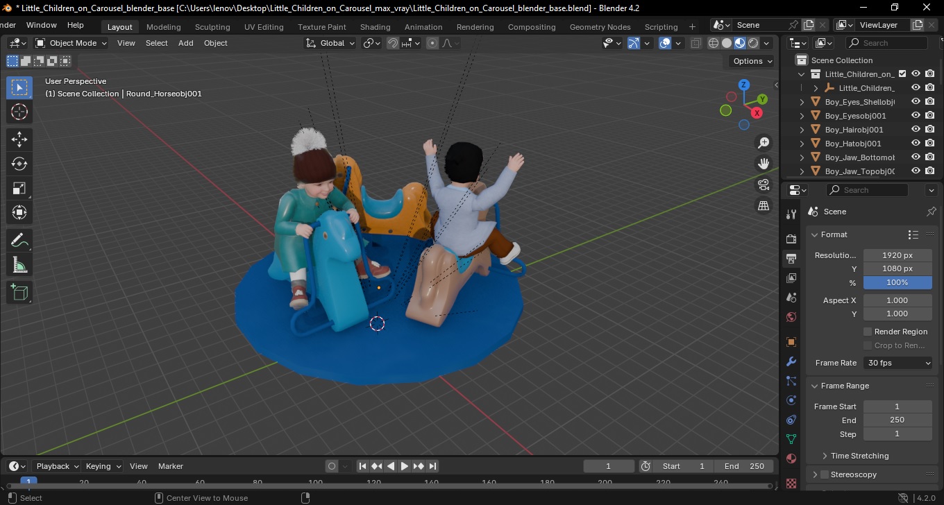
Task: Expand Boy_Jaw_Bottom object in the outliner
Action: [x=802, y=157]
